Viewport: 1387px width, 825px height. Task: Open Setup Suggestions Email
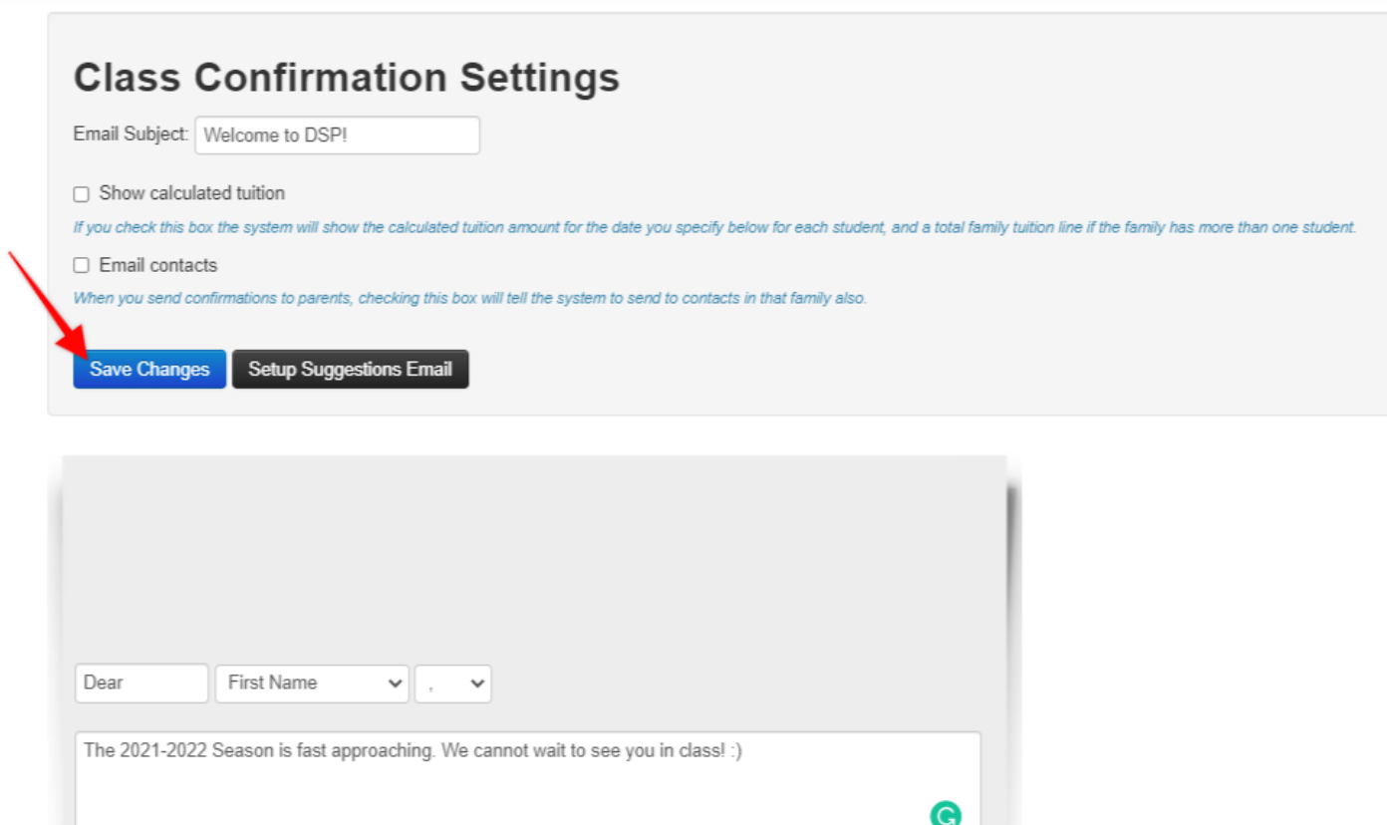coord(350,369)
